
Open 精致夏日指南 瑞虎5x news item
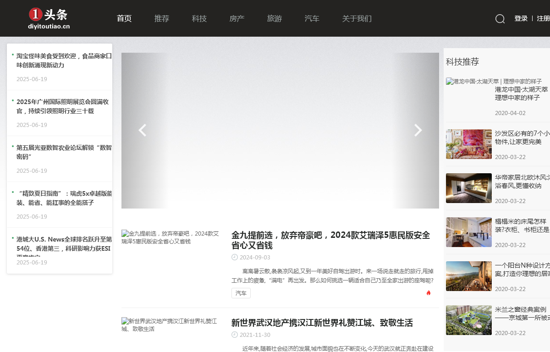pos(64,198)
